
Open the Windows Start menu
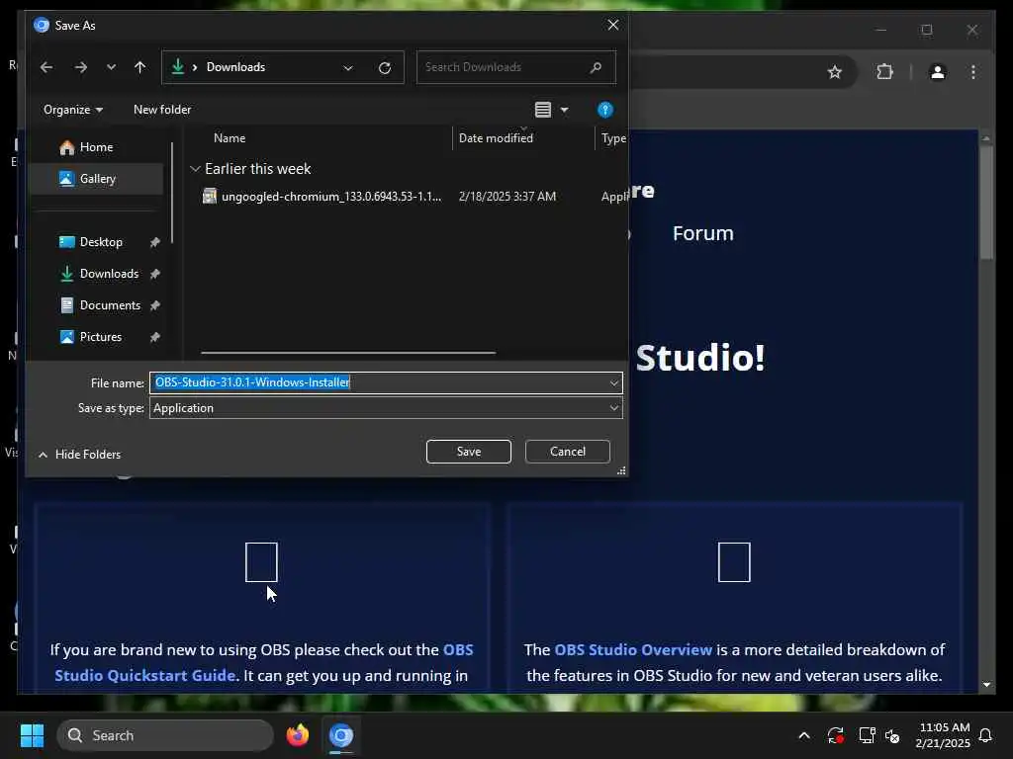tap(32, 735)
